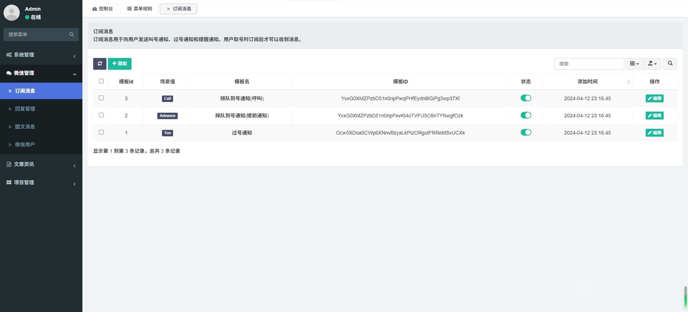Click the search magnifier icon in toolbar

coord(670,64)
